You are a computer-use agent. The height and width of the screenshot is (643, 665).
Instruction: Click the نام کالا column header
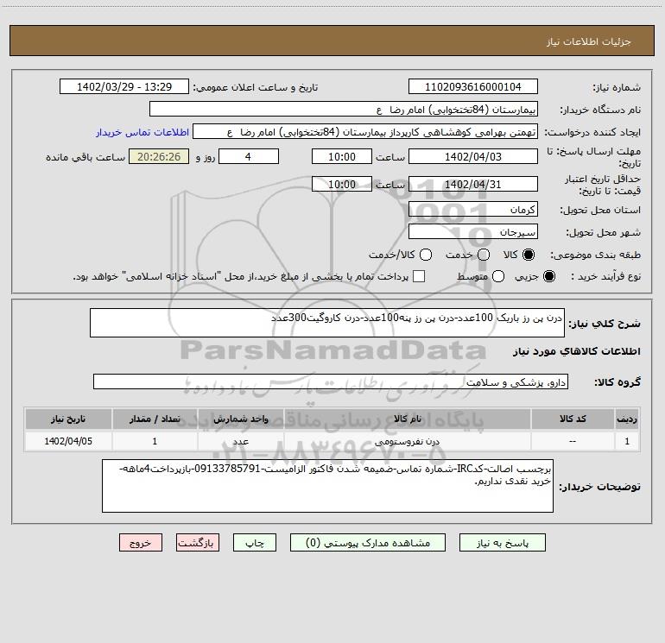[407, 419]
